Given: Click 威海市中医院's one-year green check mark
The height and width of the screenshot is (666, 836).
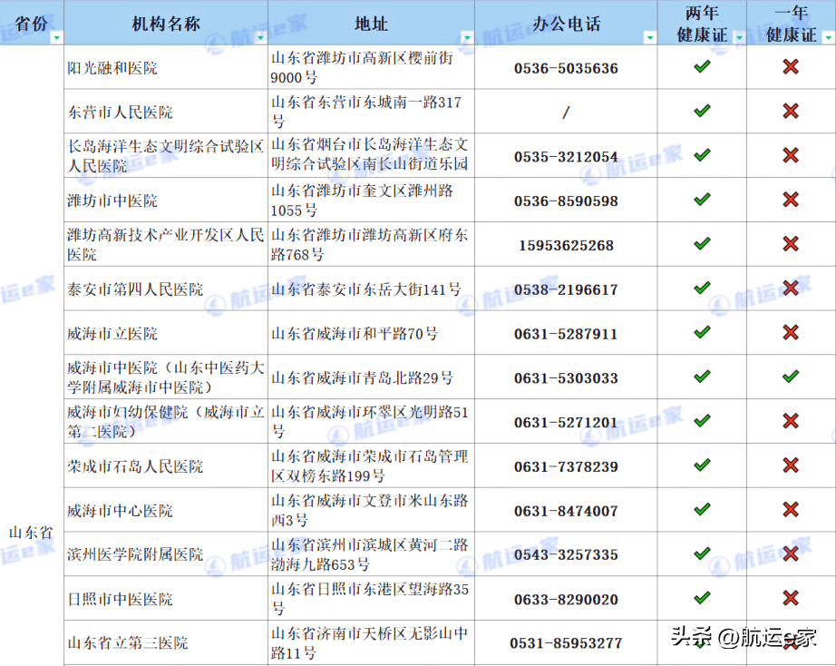Looking at the screenshot, I should pos(791,377).
